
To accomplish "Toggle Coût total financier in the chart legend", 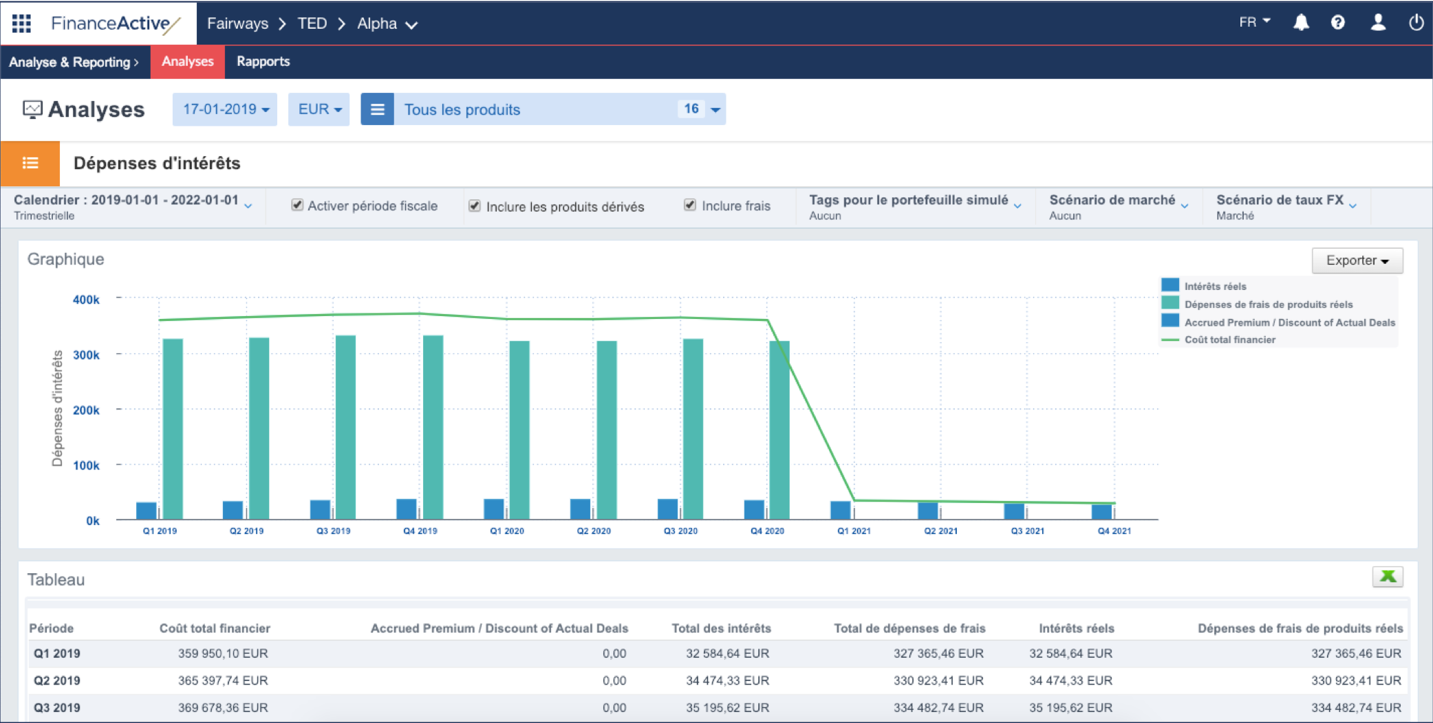I will pos(1229,339).
